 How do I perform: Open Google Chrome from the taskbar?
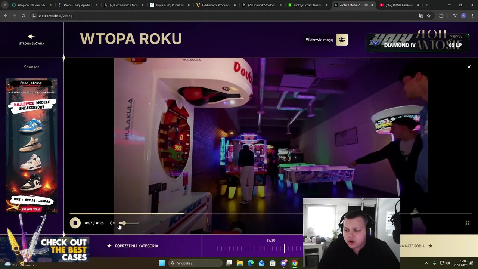pos(295,263)
